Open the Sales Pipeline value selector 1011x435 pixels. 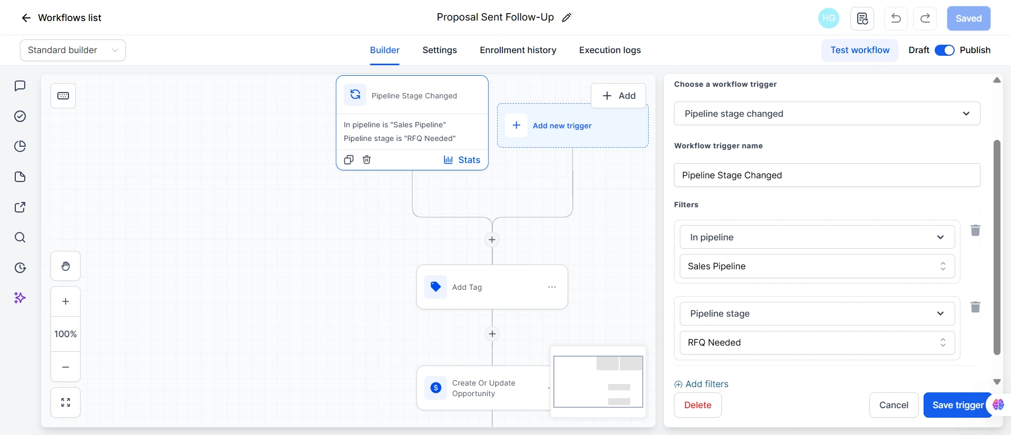(x=817, y=266)
